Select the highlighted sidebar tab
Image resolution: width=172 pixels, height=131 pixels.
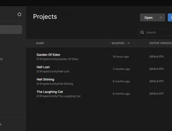point(11,29)
